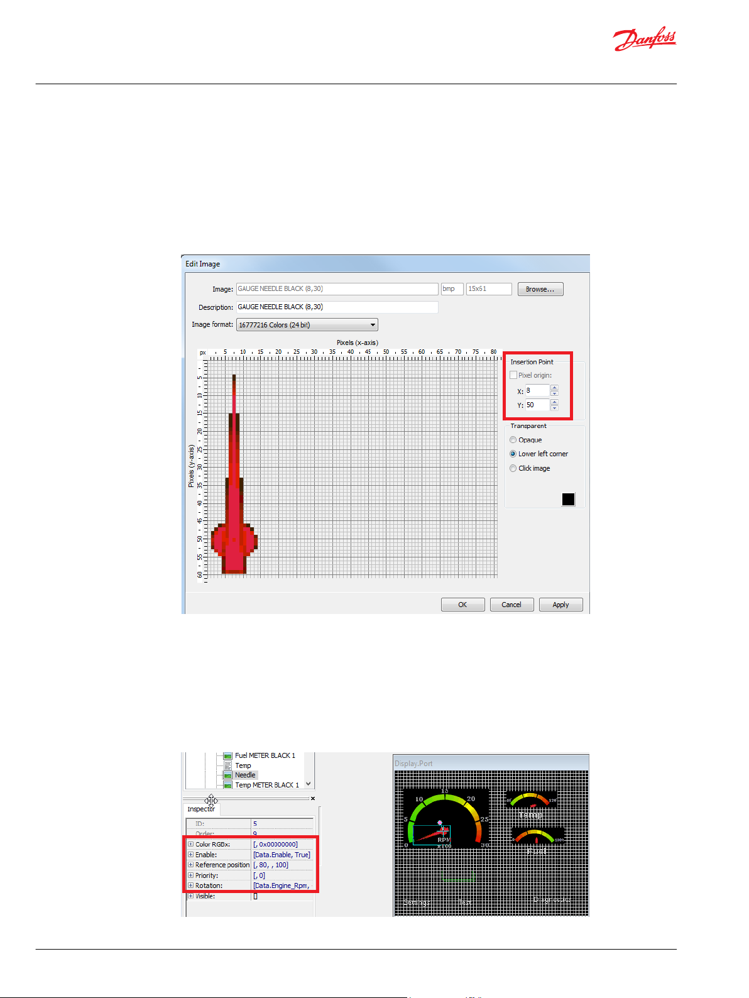The image size is (749, 998).
Task: Click OK in Edit Image dialog
Action: 462,605
